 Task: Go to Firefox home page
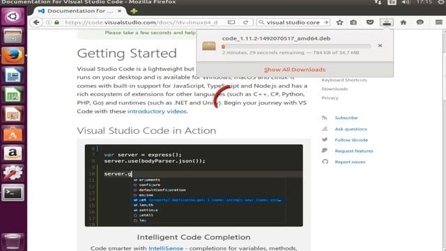[403, 22]
